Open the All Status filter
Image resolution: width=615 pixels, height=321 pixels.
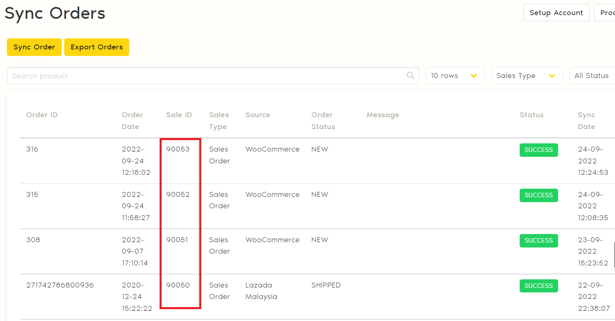click(592, 76)
